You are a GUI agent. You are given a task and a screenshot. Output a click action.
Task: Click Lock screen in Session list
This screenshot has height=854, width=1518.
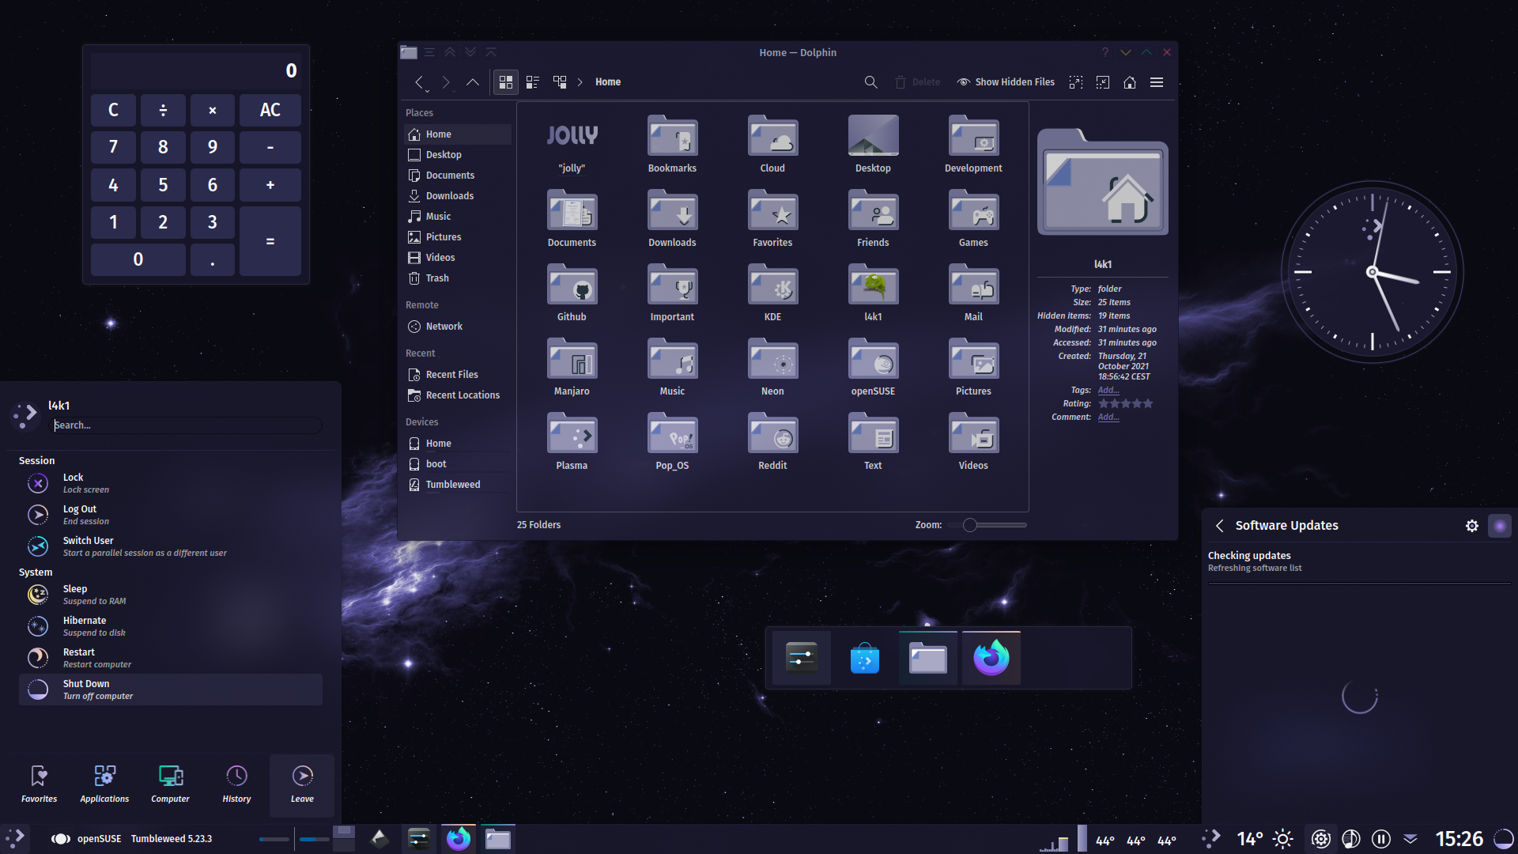pos(171,483)
